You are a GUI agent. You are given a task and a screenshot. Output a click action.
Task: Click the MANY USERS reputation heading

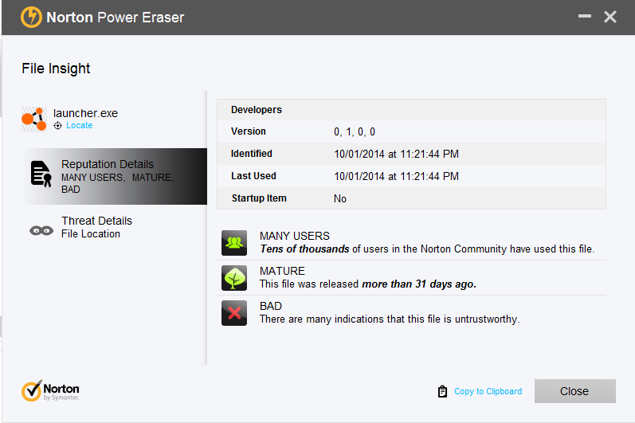(295, 236)
